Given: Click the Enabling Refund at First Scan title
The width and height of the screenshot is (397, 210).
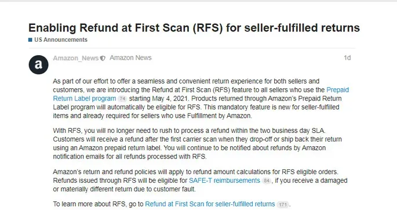Looking at the screenshot, I should [194, 28].
